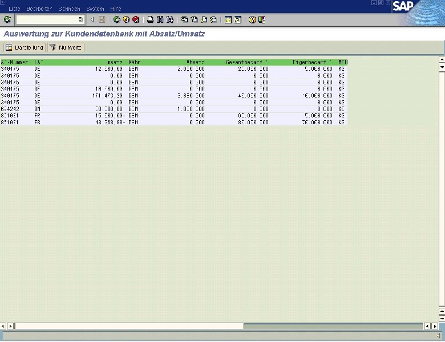Click the Eigenbedarf column header
445x342 pixels.
311,62
